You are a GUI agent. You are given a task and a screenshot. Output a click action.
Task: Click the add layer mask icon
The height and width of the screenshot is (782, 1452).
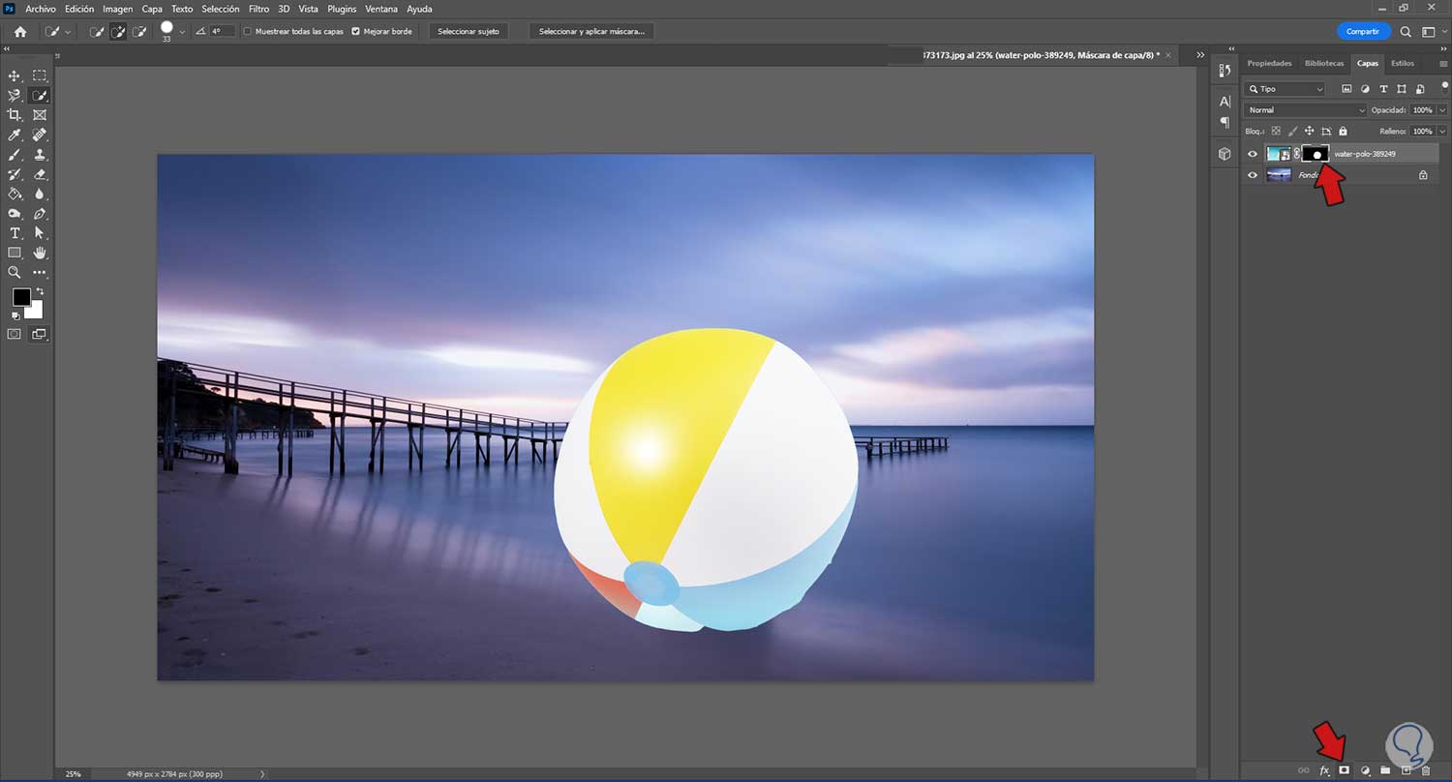[x=1345, y=769]
